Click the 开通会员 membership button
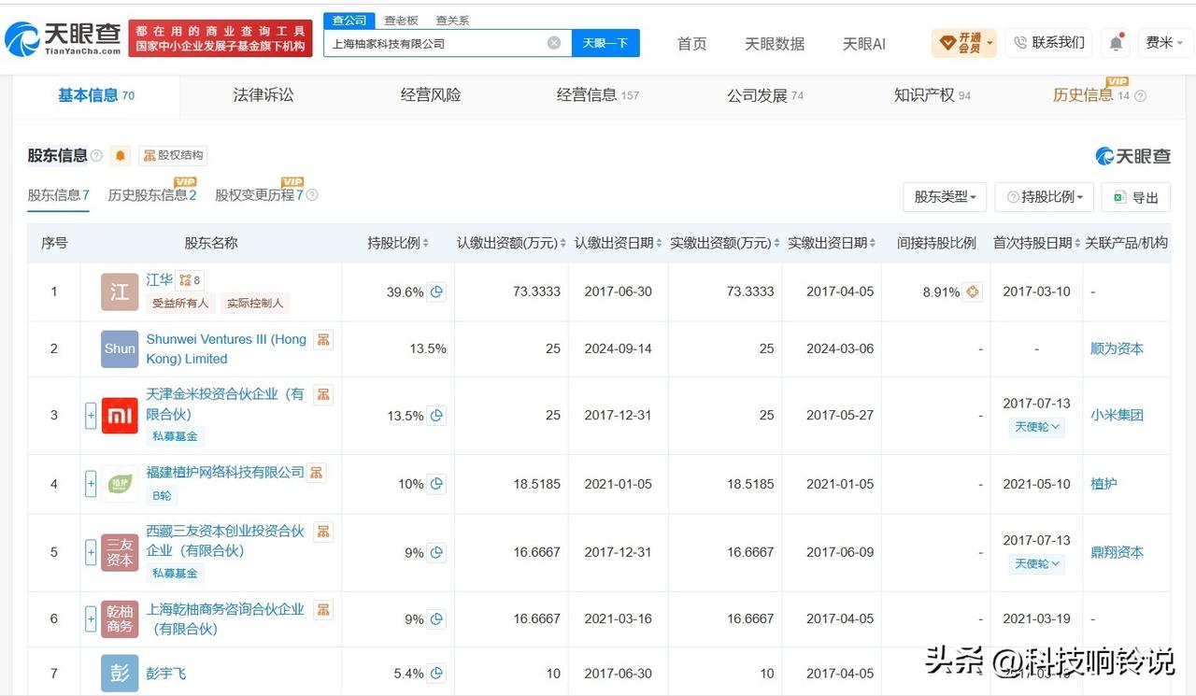Viewport: 1196px width, 696px height. coord(964,43)
